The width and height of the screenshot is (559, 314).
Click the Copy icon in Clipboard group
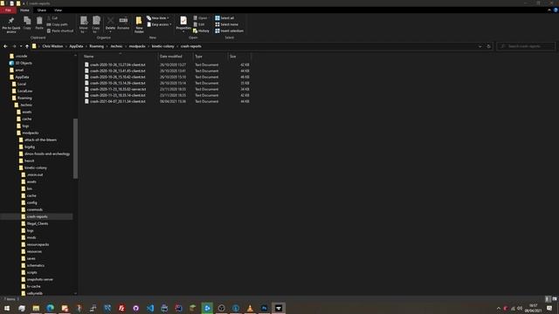click(x=27, y=24)
